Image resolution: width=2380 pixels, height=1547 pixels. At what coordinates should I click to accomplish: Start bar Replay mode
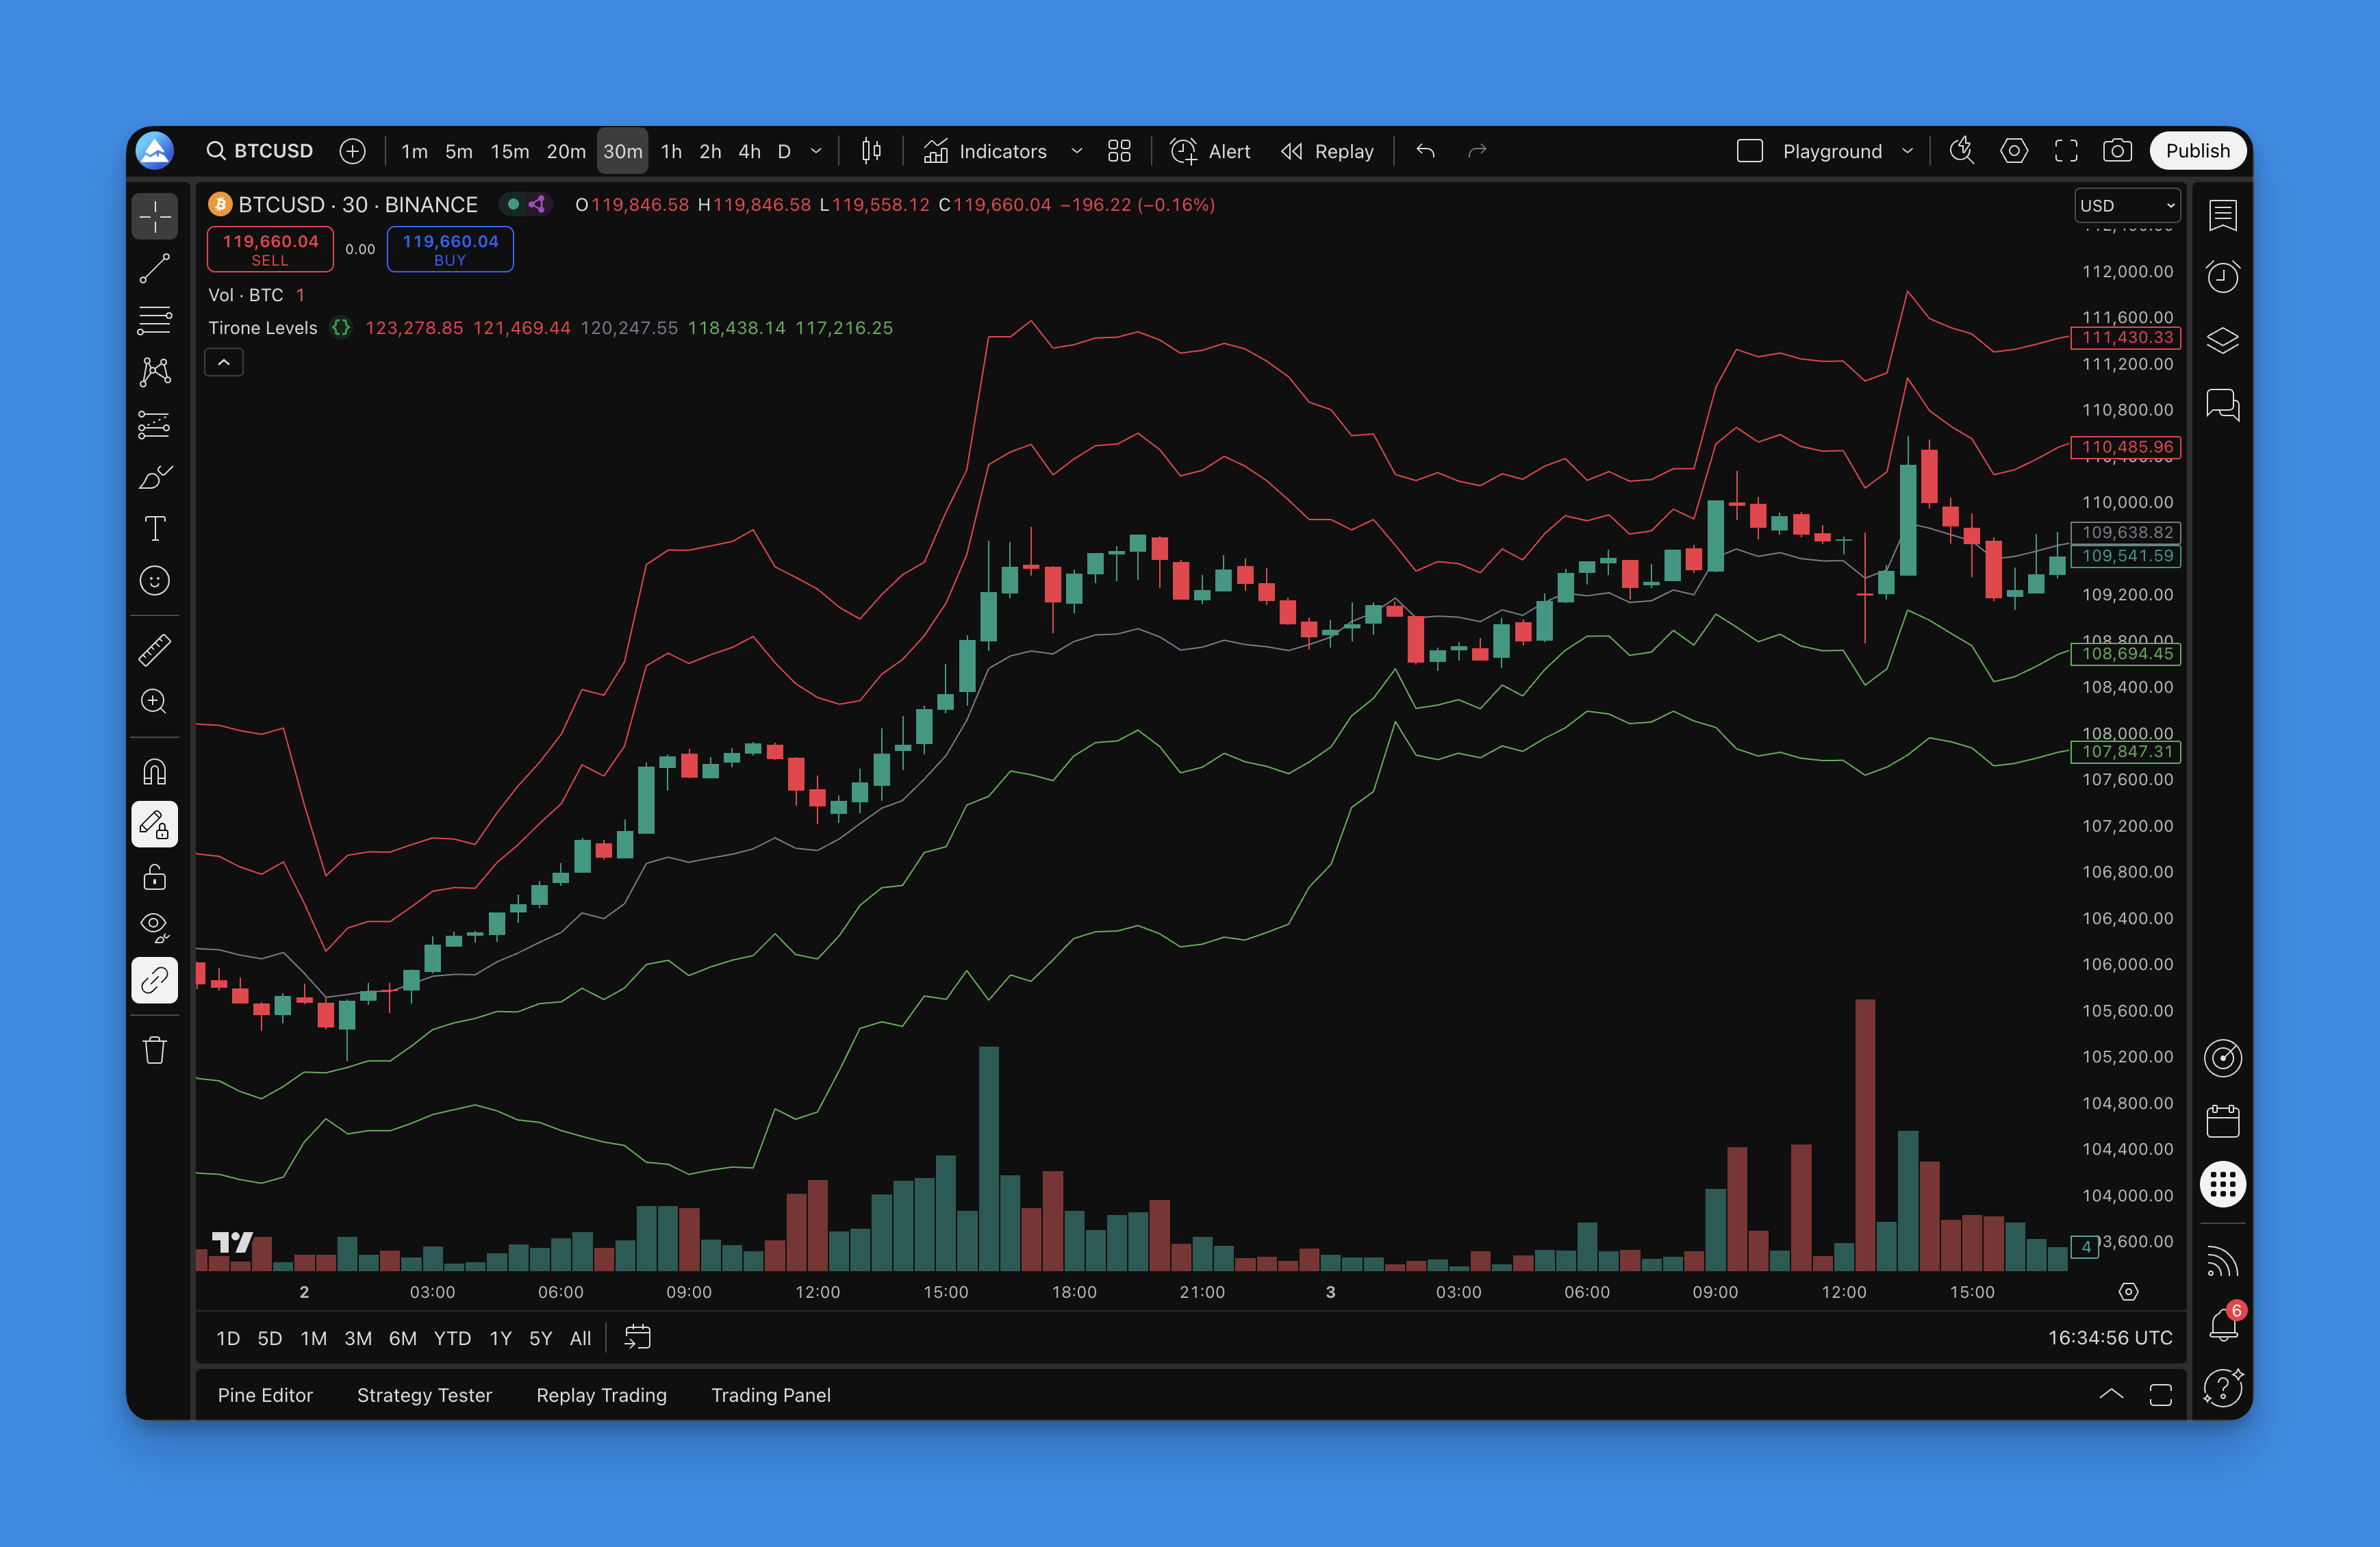click(1327, 151)
